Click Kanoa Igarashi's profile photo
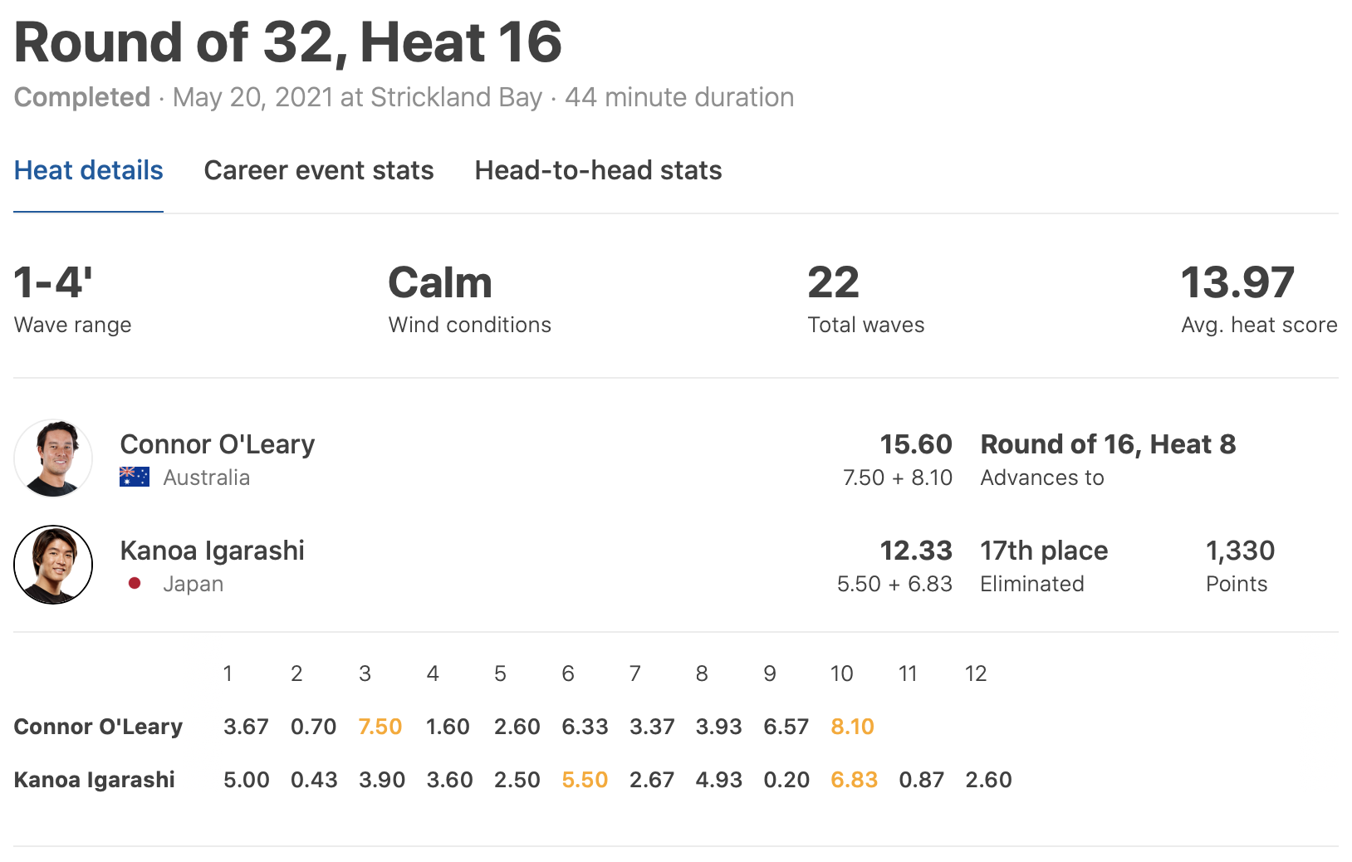Image resolution: width=1352 pixels, height=862 pixels. point(53,565)
